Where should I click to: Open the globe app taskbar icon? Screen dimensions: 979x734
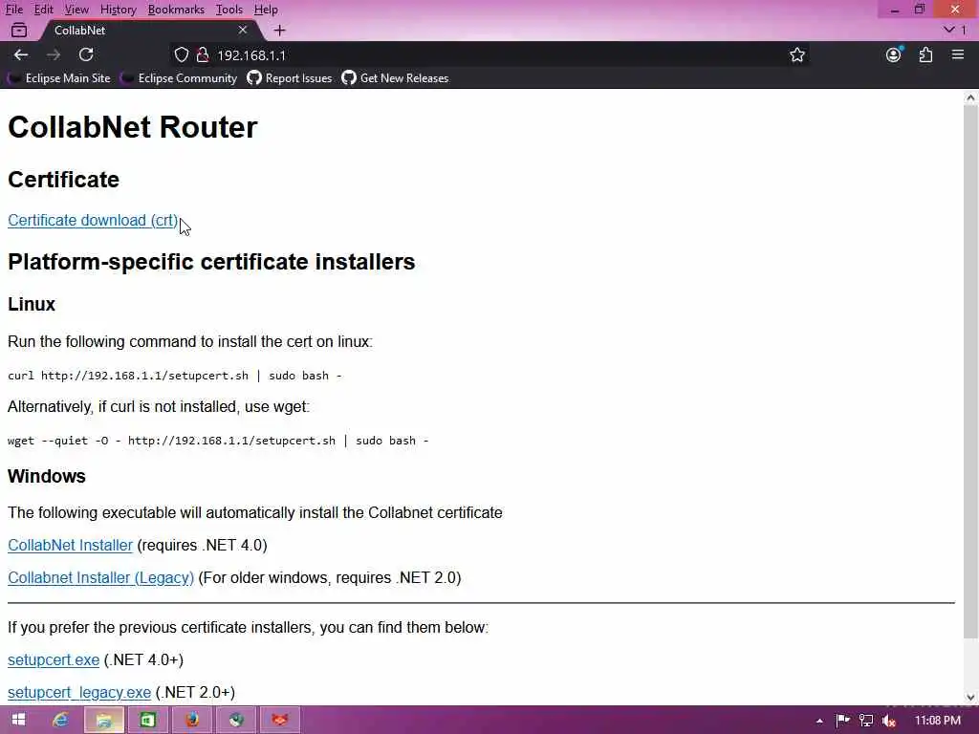pyautogui.click(x=235, y=720)
